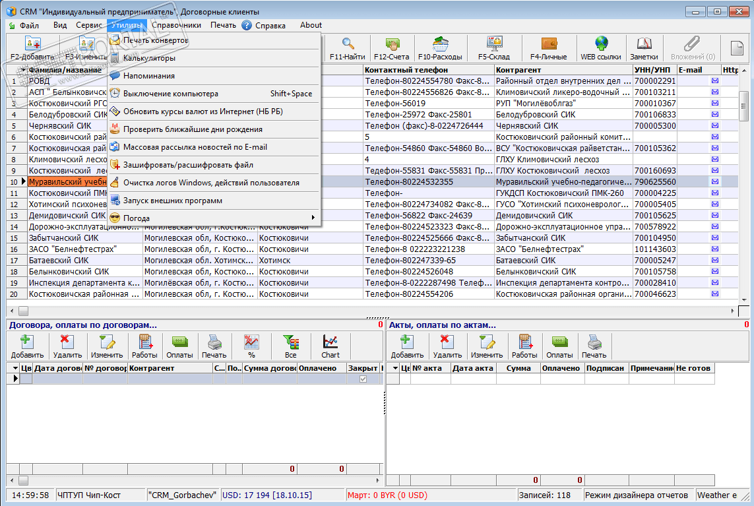Viewport: 754px width, 506px height.
Task: Open Оплаты in acts panel
Action: click(x=560, y=347)
